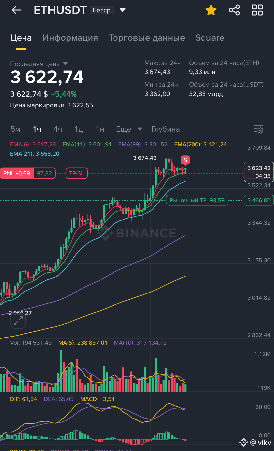Click the TP/SL button on chart
Image resolution: width=274 pixels, height=451 pixels.
click(77, 173)
